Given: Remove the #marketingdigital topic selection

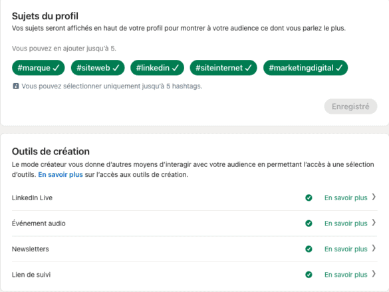Looking at the screenshot, I should click(305, 68).
